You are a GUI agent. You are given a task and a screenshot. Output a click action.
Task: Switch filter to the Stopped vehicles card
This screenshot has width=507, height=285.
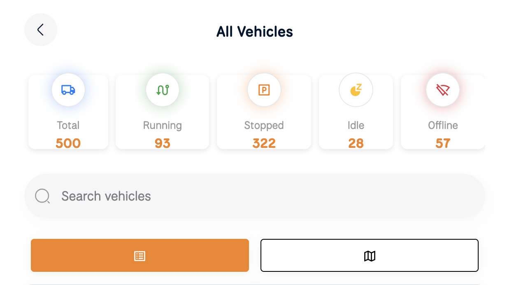point(264,112)
